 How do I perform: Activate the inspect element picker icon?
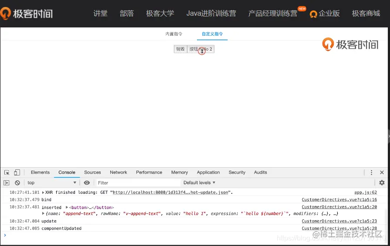click(7, 172)
